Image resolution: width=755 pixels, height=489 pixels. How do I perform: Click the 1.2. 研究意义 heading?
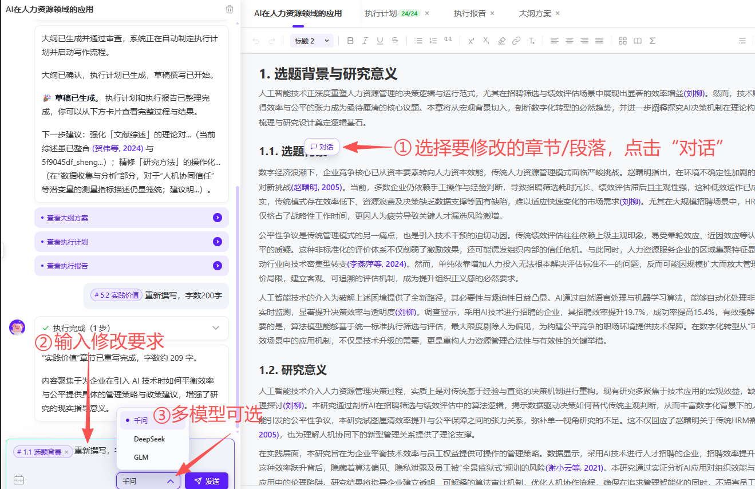(x=292, y=370)
